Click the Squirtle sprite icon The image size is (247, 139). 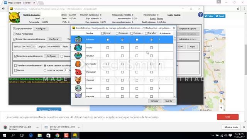pos(78,88)
